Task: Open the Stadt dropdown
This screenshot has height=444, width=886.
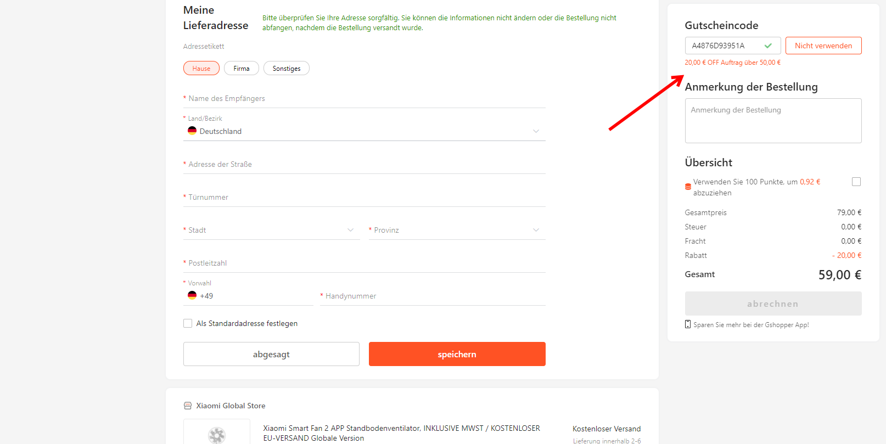Action: point(272,230)
